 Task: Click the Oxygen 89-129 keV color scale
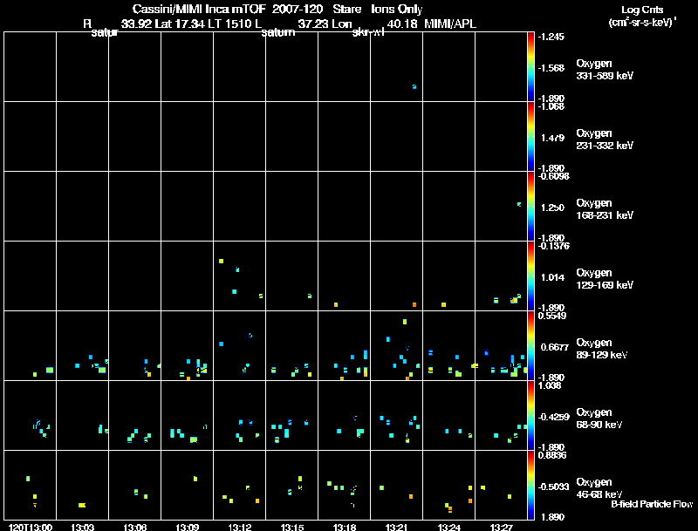(530, 346)
